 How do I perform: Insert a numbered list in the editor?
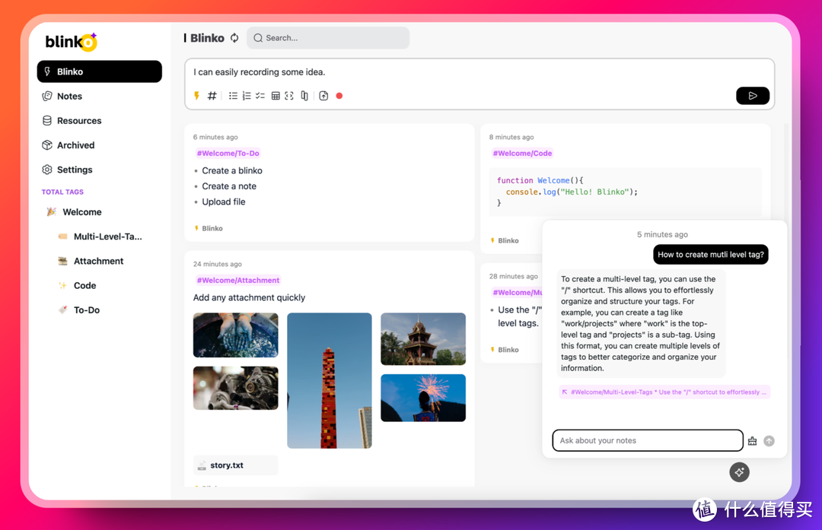(247, 96)
